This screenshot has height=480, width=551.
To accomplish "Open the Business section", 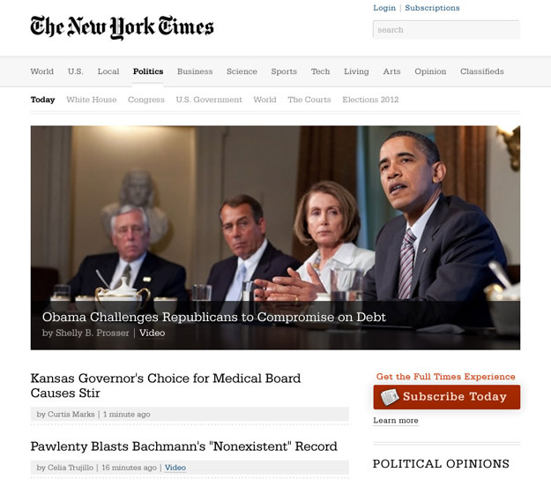I will click(195, 71).
